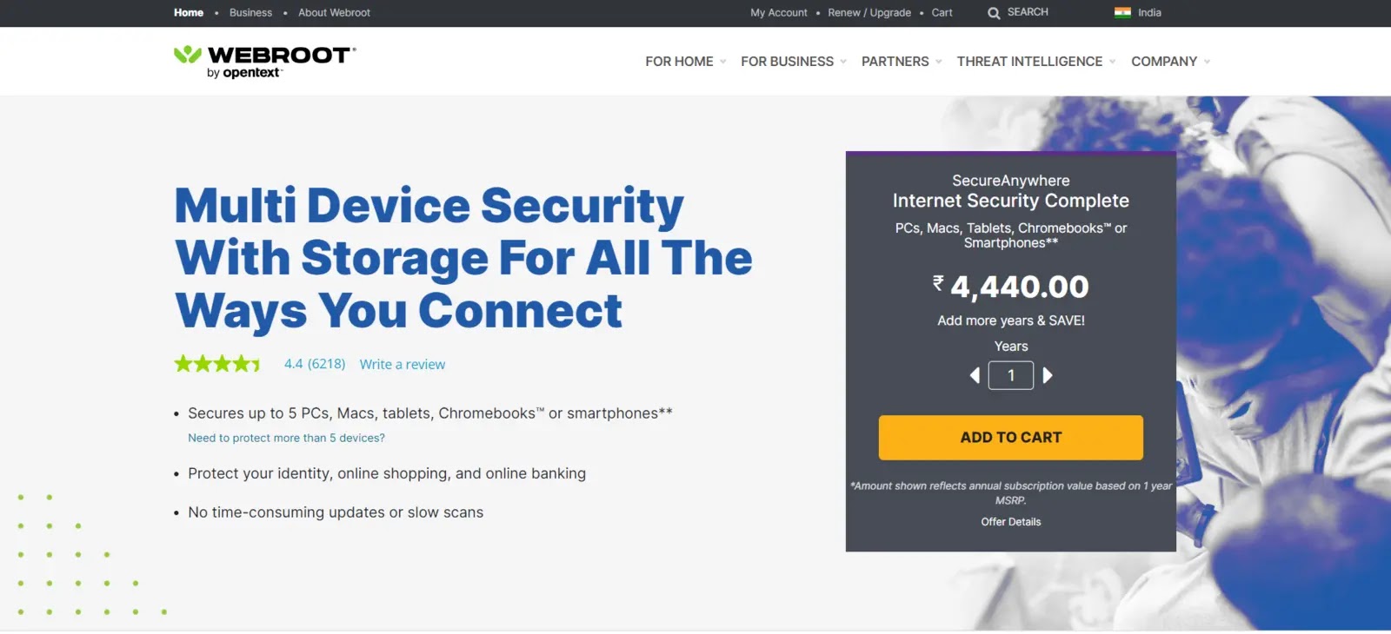
Task: Click the star rating icons
Action: pyautogui.click(x=217, y=364)
